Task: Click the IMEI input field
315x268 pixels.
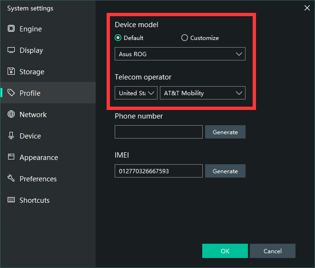Action: pos(158,171)
